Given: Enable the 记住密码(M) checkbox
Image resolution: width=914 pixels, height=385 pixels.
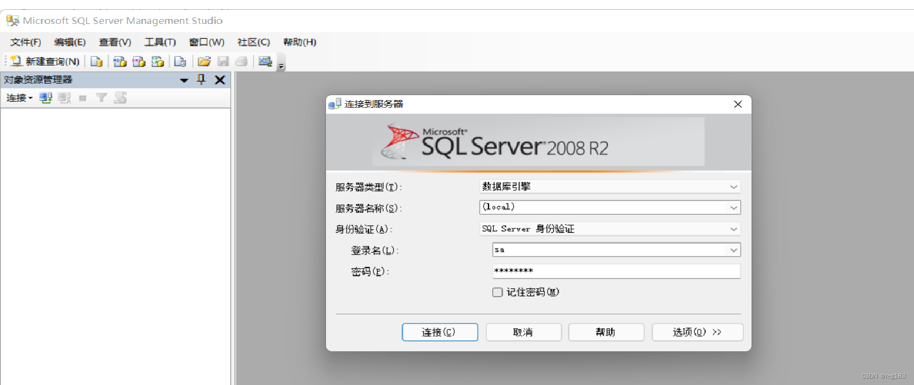Looking at the screenshot, I should (x=497, y=292).
